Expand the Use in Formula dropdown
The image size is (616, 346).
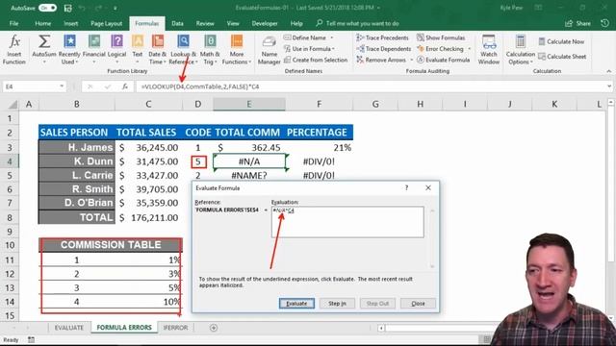333,49
